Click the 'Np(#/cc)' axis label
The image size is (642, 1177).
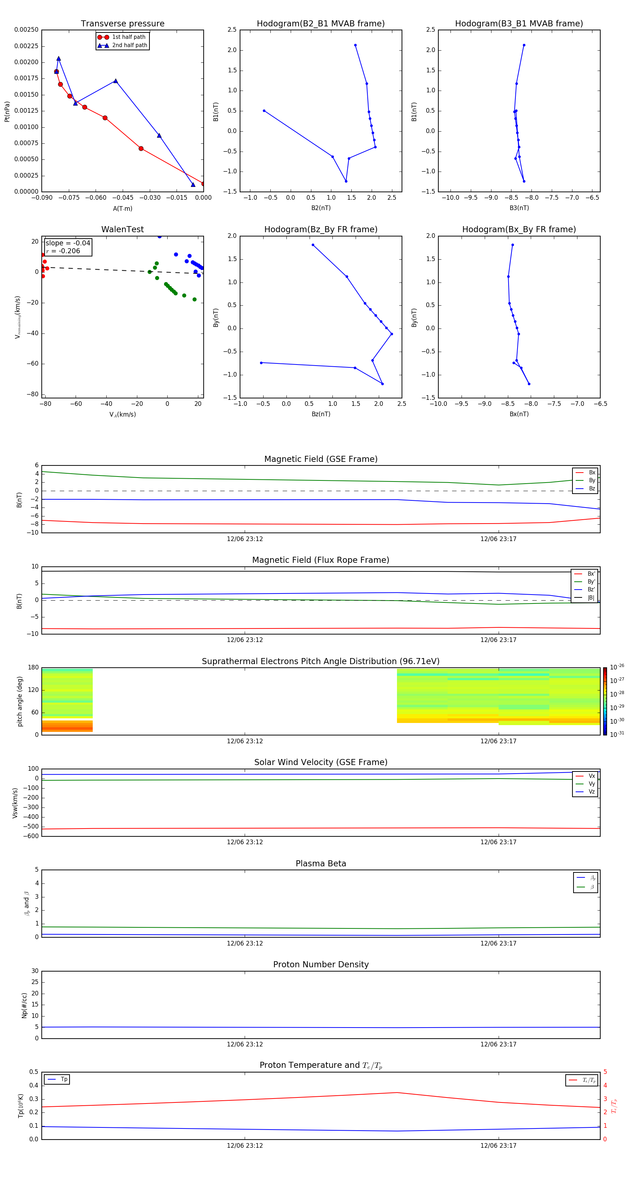click(x=24, y=1005)
